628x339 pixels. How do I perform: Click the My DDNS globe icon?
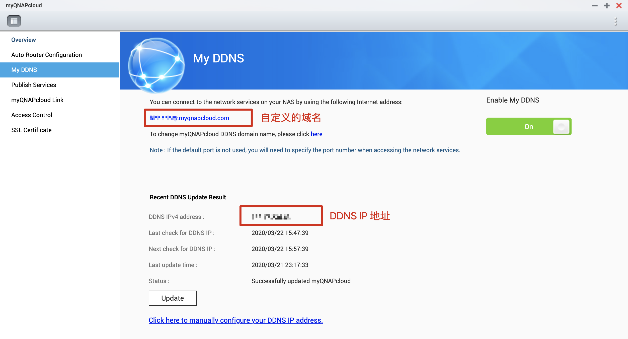click(x=156, y=65)
